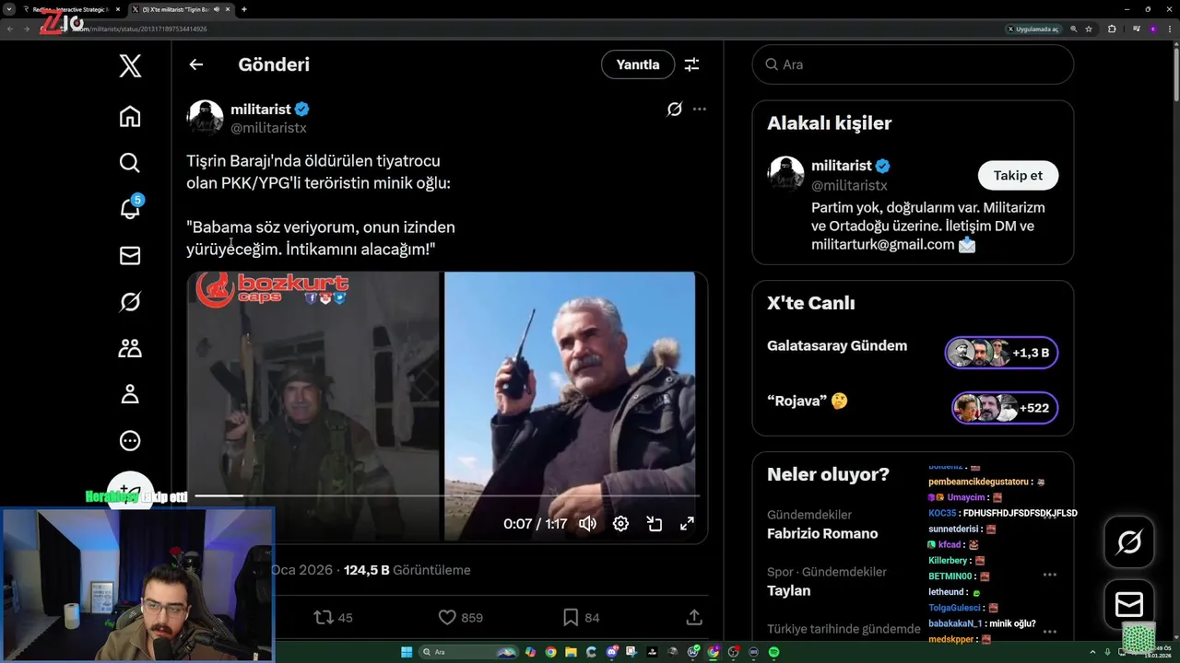Mute the video volume
Viewport: 1180px width, 663px height.
coord(587,523)
